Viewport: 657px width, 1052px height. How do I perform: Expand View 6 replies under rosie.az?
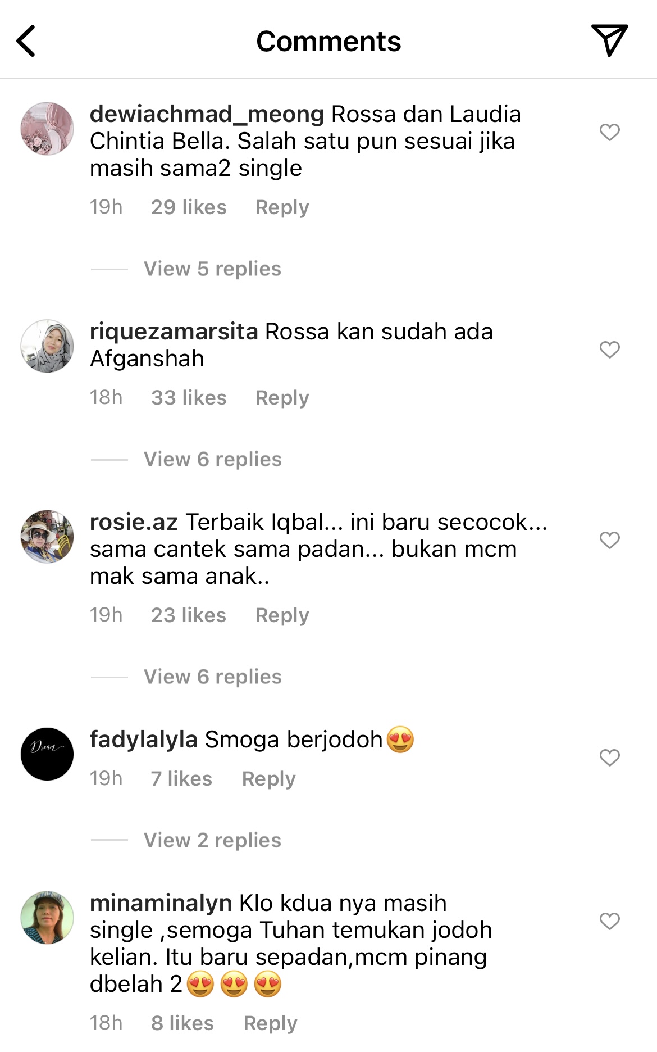click(213, 677)
